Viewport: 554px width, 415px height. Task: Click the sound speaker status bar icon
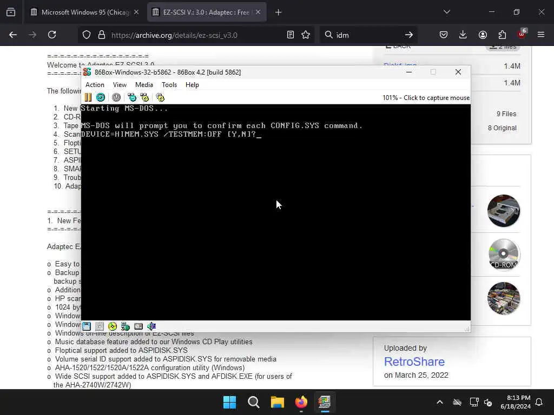click(x=151, y=326)
